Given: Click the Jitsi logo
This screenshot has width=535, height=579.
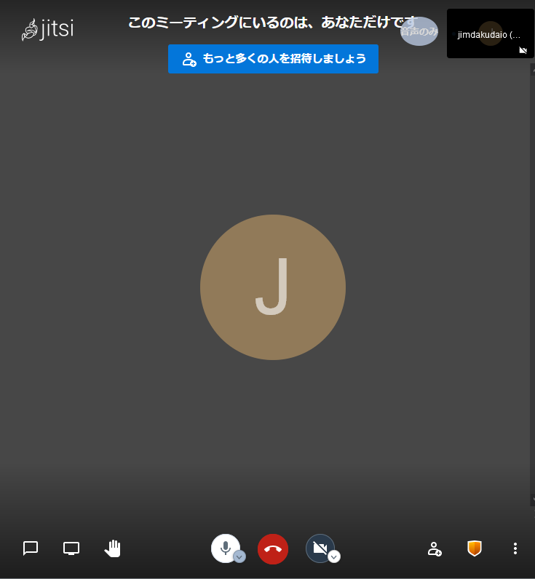Looking at the screenshot, I should click(x=48, y=29).
